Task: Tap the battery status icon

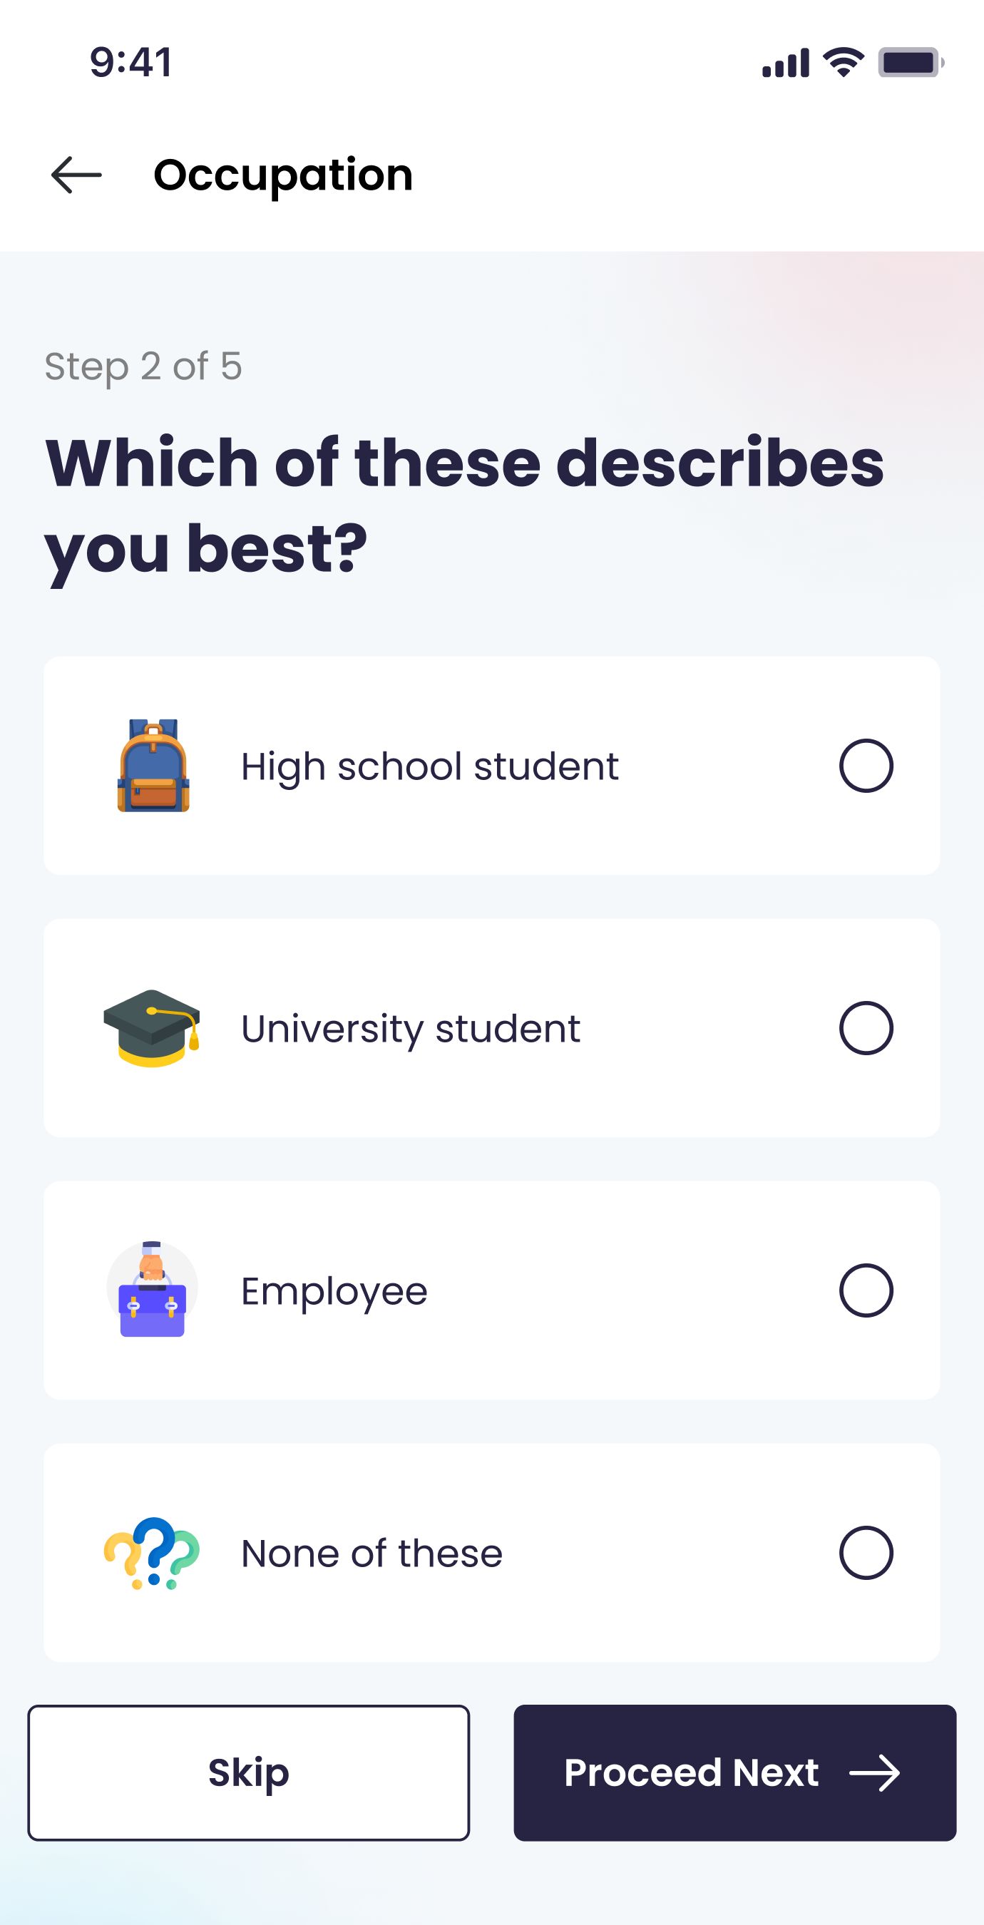Action: [x=910, y=62]
